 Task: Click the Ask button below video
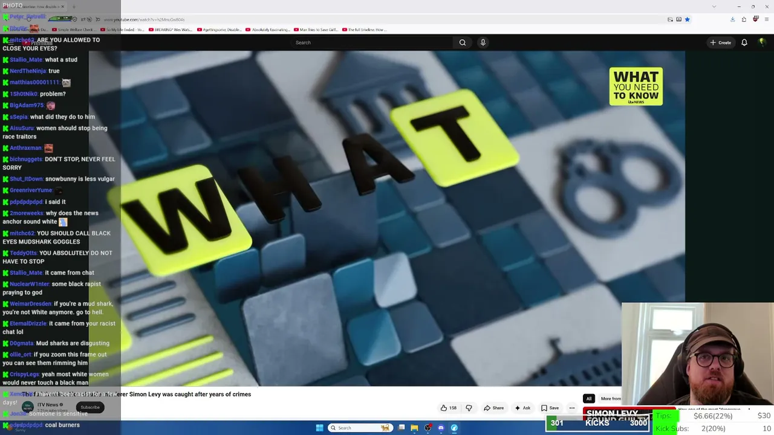(524, 408)
